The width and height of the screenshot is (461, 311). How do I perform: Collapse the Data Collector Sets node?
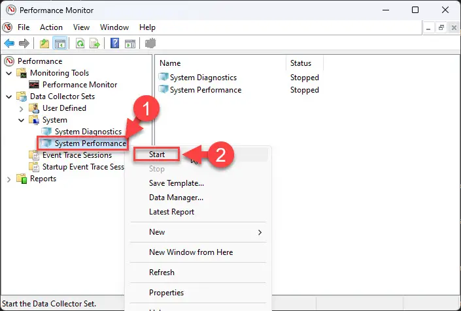point(9,96)
